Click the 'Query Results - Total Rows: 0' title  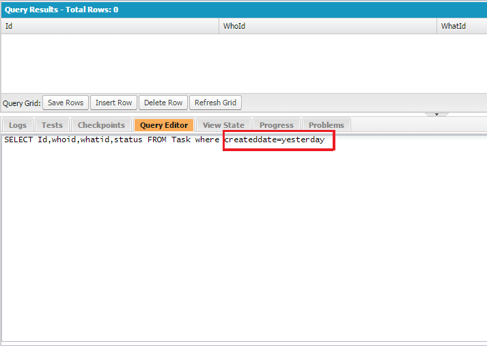click(x=61, y=10)
